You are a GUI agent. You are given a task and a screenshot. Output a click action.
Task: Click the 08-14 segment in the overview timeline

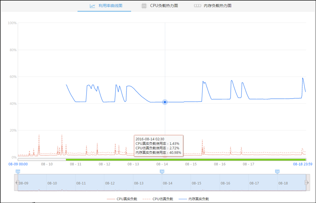click(x=176, y=183)
